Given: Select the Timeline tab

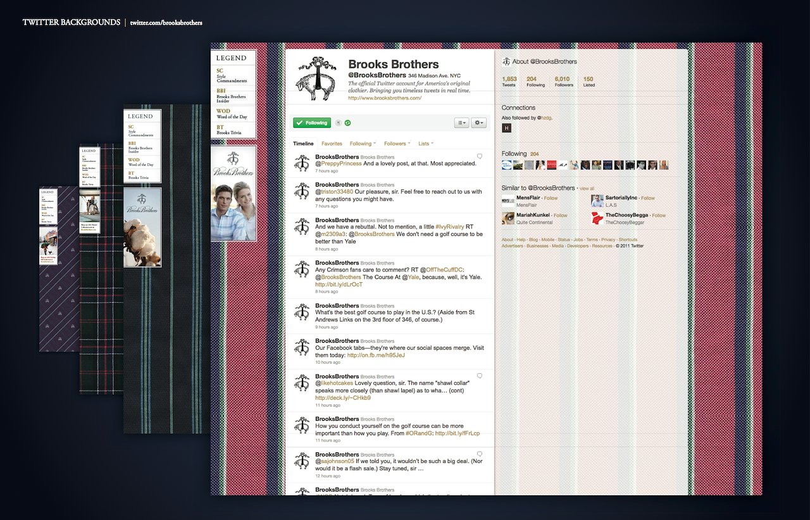Looking at the screenshot, I should click(303, 144).
